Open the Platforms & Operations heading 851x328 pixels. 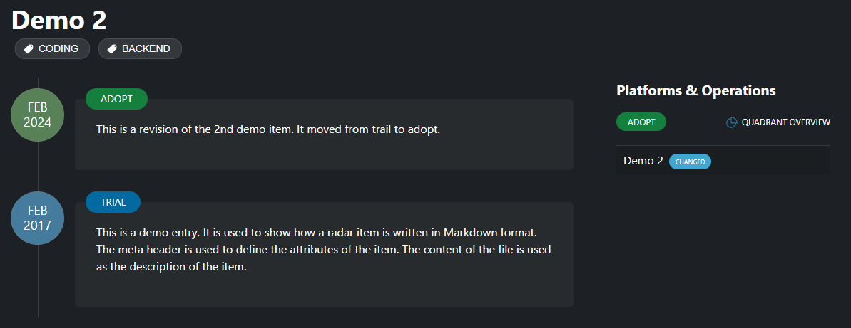tap(695, 91)
